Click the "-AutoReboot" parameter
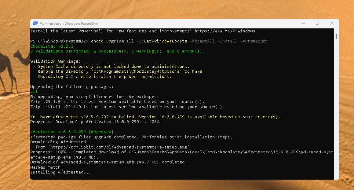The image size is (354, 190). (254, 41)
